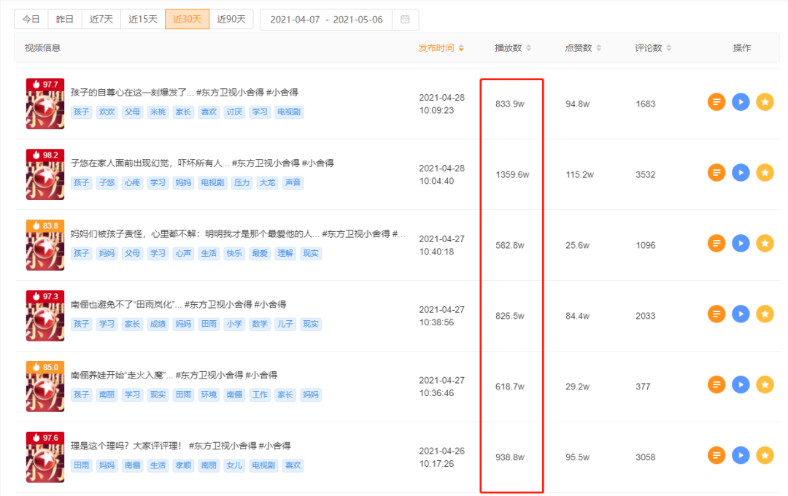Click the 3532 comment count value

[645, 175]
